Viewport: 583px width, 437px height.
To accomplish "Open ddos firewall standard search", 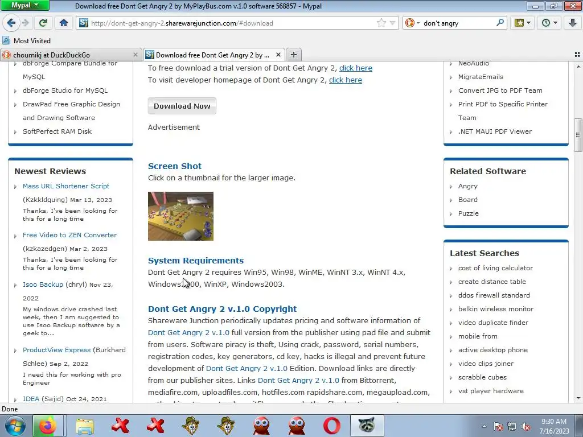I will 494,295.
